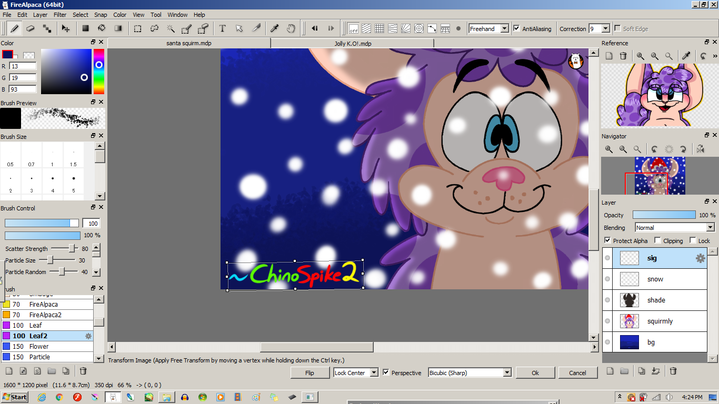Open the Freehand brush mode dropdown
Screen dimensions: 719x404
(504, 28)
